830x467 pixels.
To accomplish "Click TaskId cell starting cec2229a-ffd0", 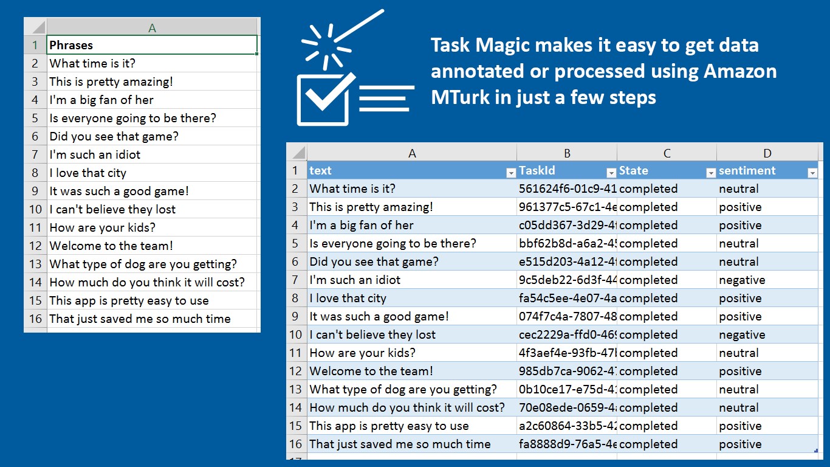I will [x=567, y=334].
